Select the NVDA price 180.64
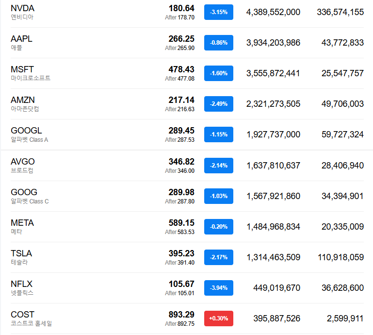The height and width of the screenshot is (335, 373). point(181,8)
